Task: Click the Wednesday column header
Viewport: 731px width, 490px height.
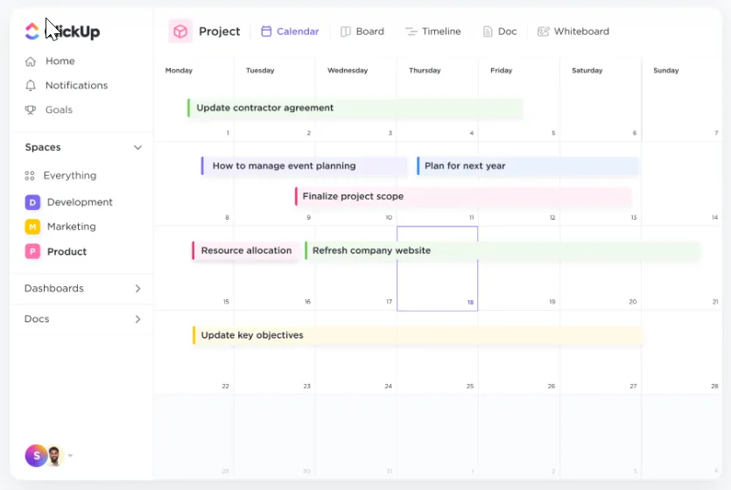Action: pyautogui.click(x=348, y=70)
